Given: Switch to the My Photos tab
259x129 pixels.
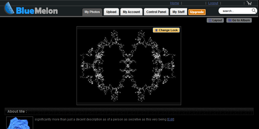Looking at the screenshot, I should pos(92,12).
